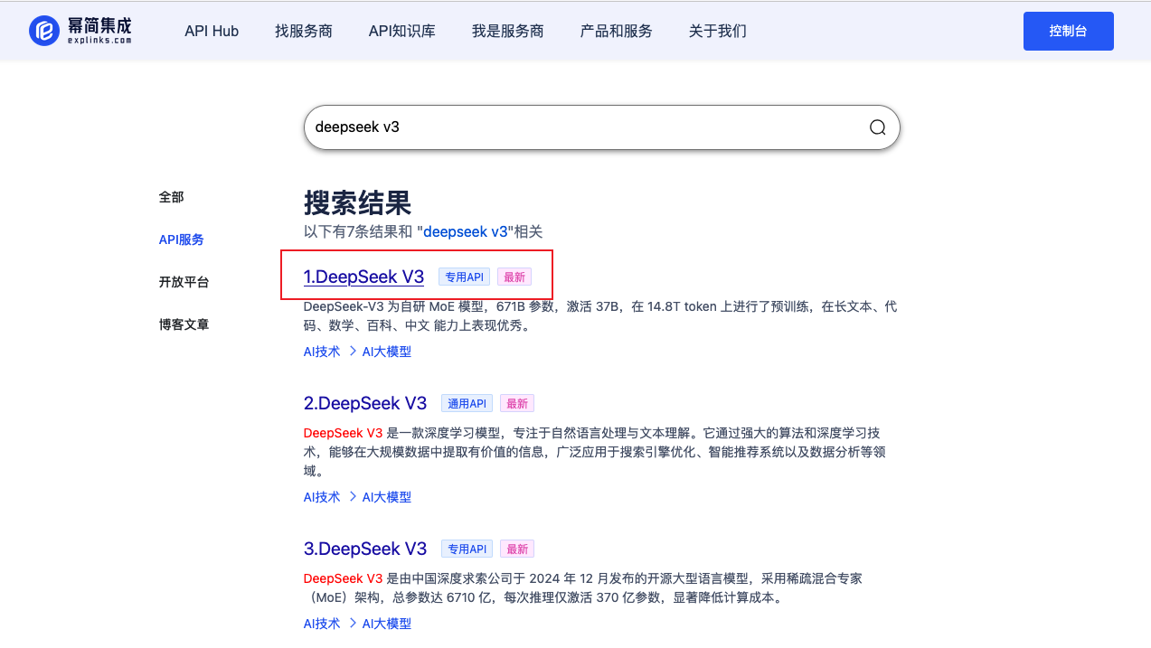The width and height of the screenshot is (1151, 648).
Task: Open the first DeepSeek V3 result link
Action: tap(364, 277)
